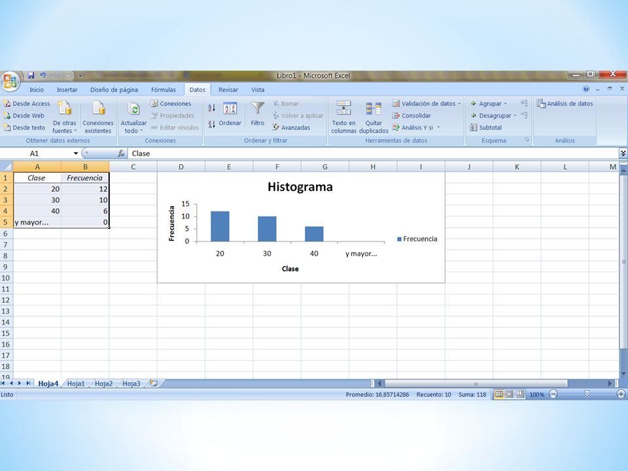The image size is (628, 471).
Task: Save workbook via quick access icon
Action: pos(31,75)
